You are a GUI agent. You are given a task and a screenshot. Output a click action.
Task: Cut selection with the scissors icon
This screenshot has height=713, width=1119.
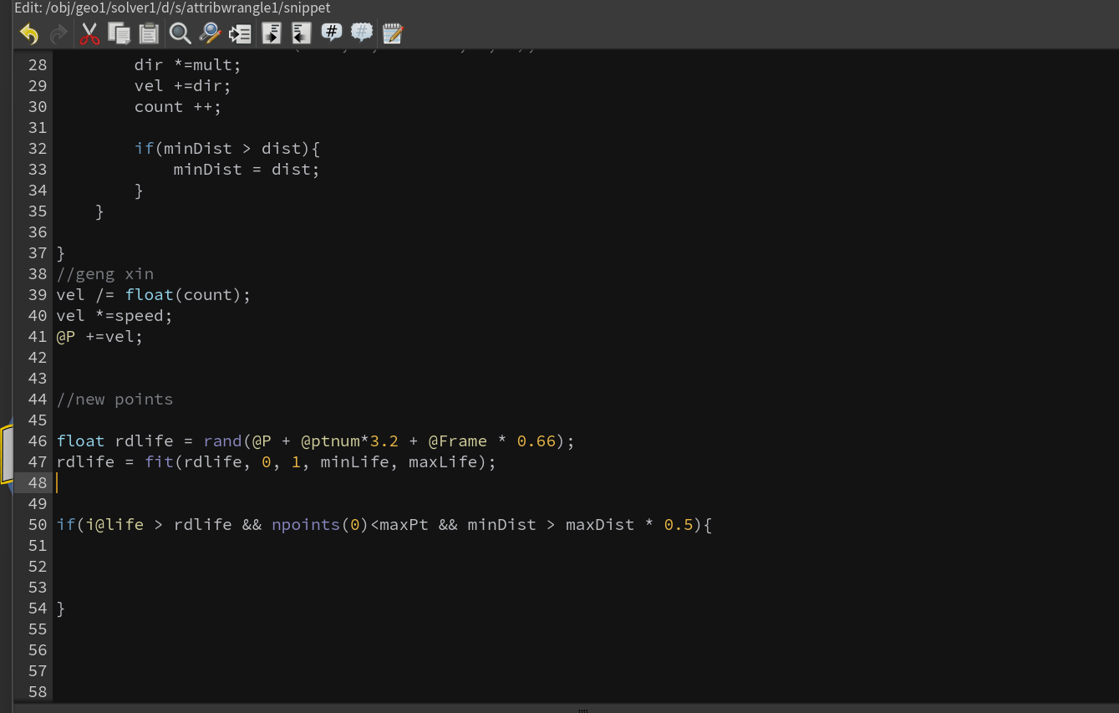coord(89,33)
